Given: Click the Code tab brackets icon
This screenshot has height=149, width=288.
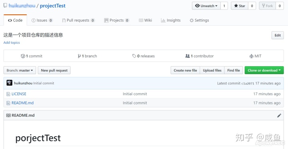Looking at the screenshot, I should pos(10,20).
